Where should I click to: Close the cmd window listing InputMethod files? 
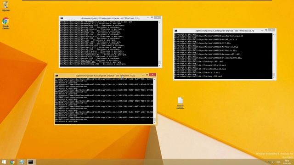(271, 30)
